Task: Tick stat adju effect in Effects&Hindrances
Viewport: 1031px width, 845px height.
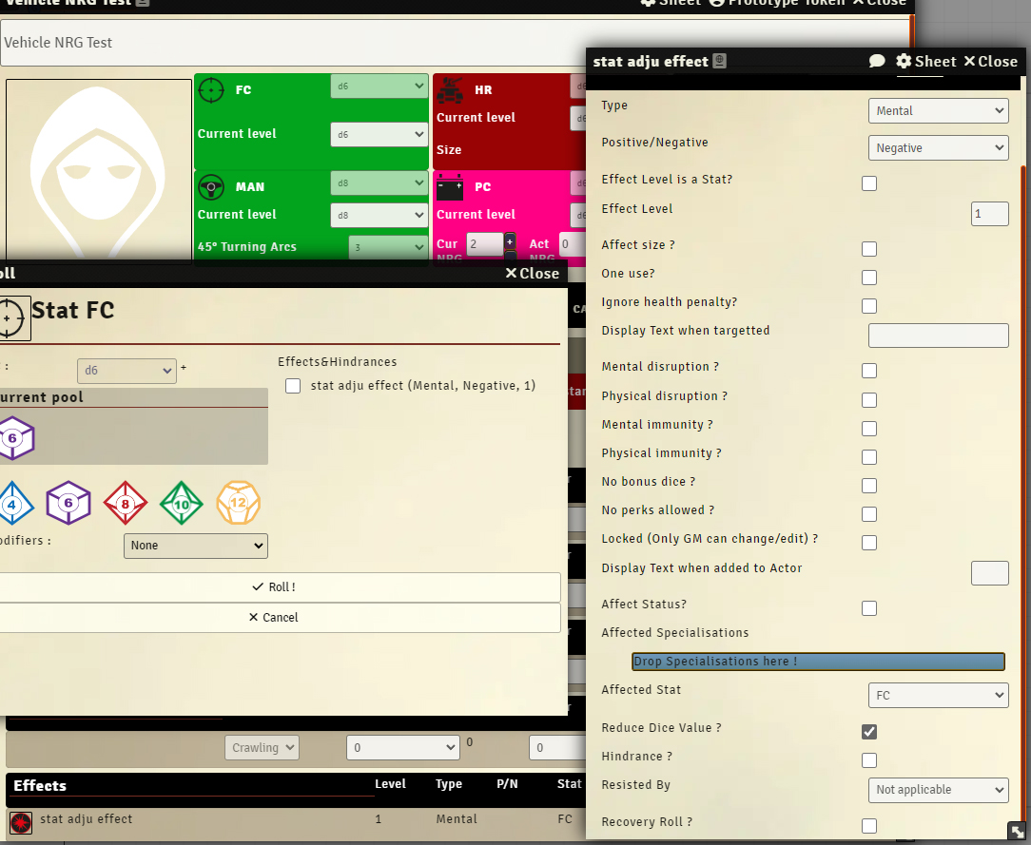Action: [x=293, y=386]
